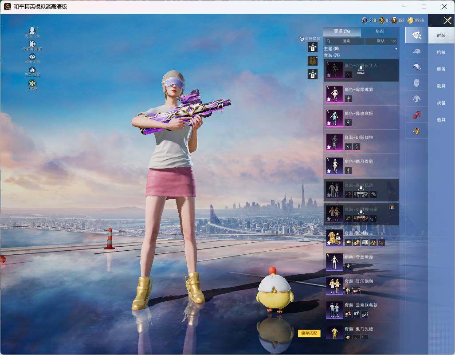Screen dimensions: 455x355
Task: Click the 云宝联名款 set thumbnail
Action: coord(334,310)
